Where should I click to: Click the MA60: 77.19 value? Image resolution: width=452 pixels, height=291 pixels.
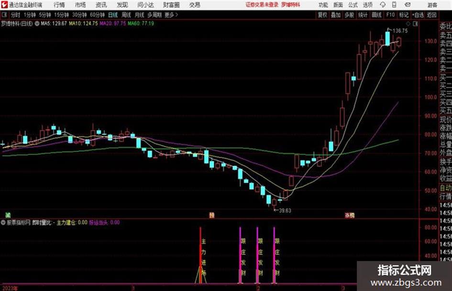[x=141, y=23]
